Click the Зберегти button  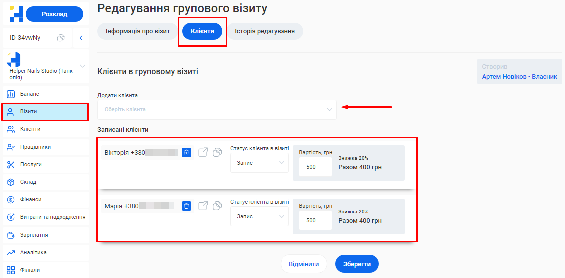click(x=357, y=264)
